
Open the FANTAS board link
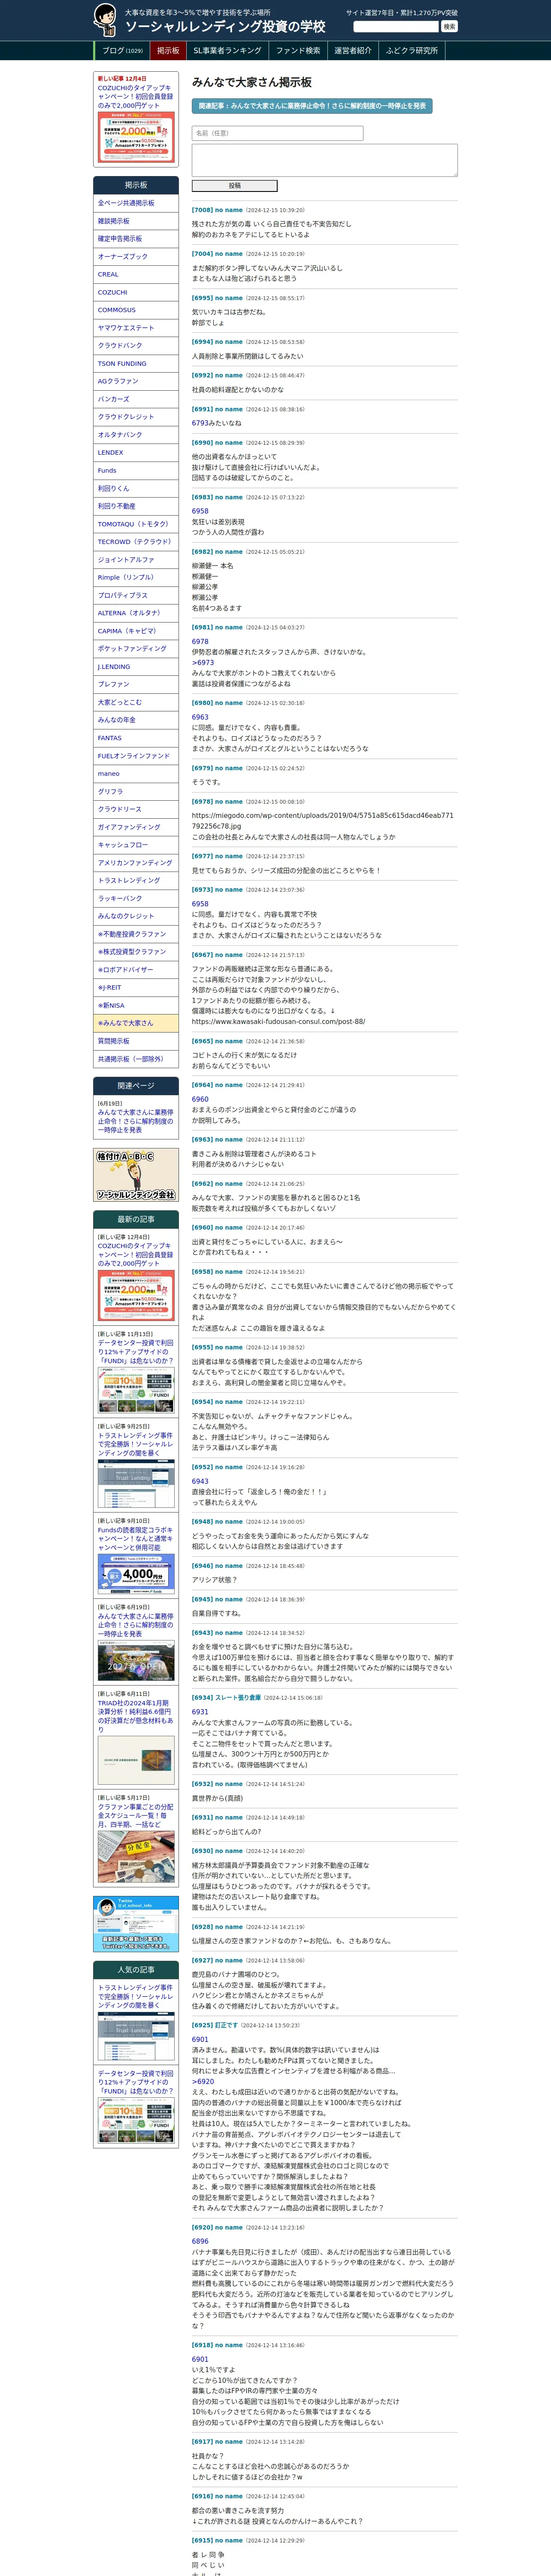[x=136, y=738]
